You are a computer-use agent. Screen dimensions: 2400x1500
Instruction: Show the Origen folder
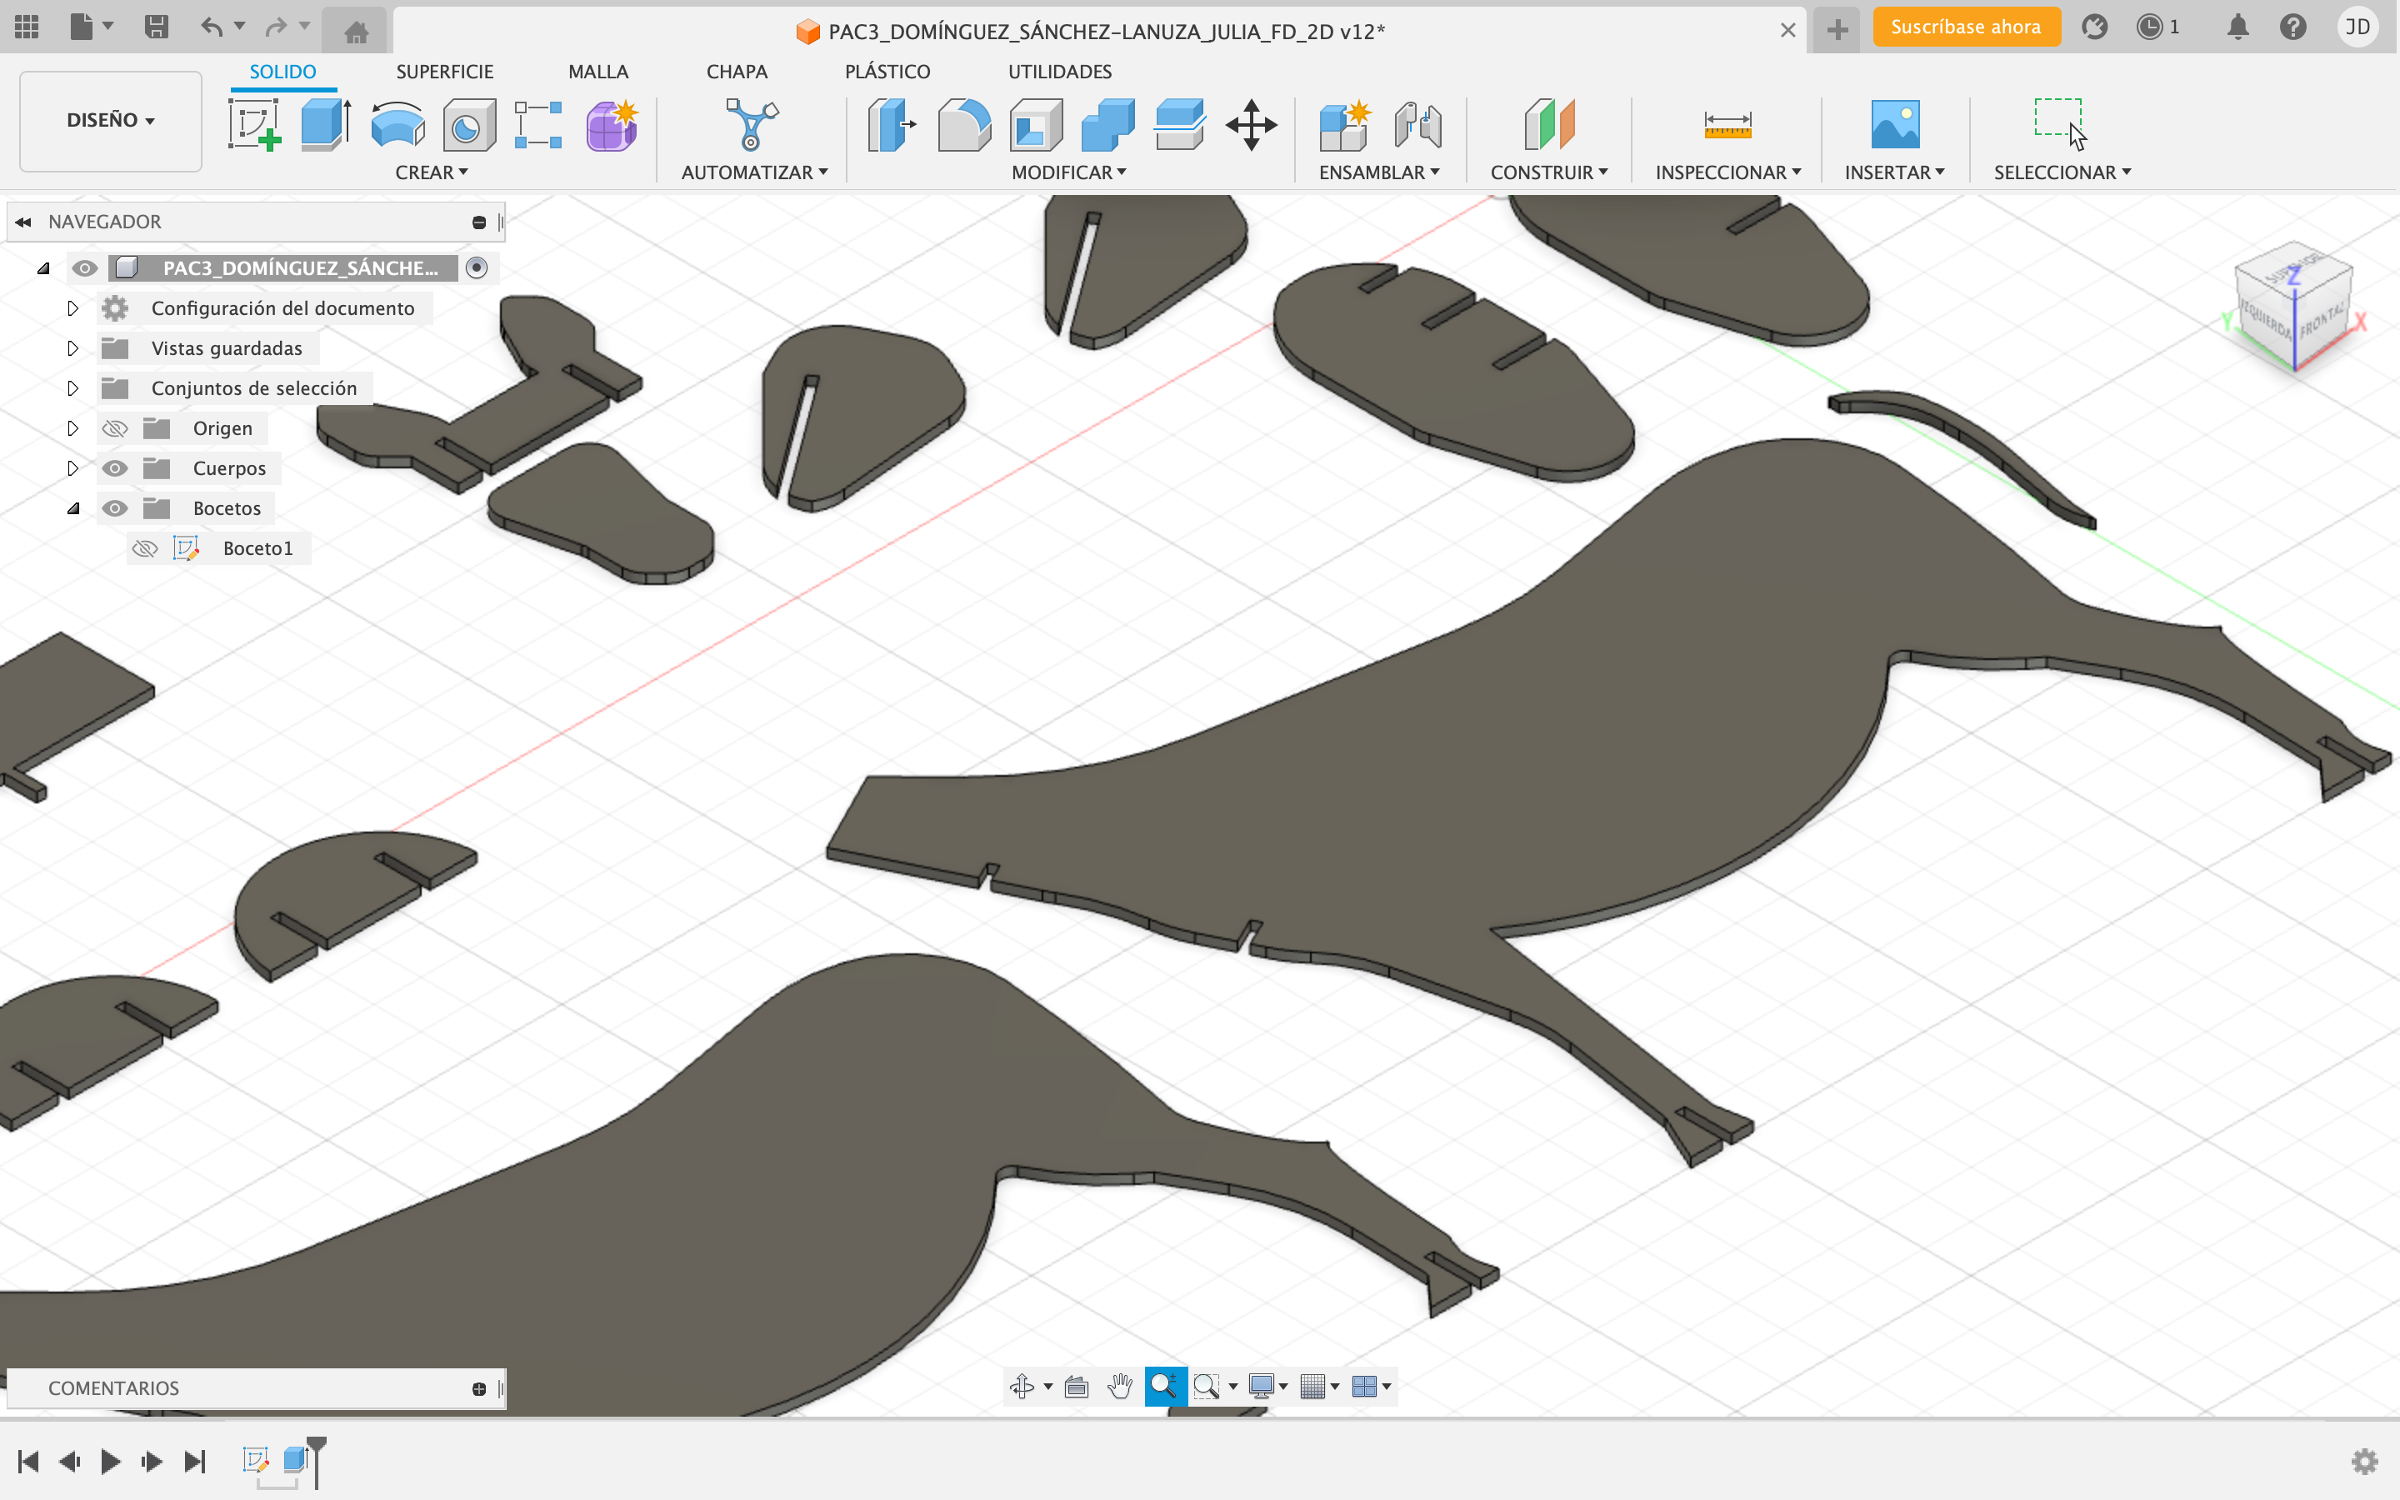click(x=115, y=428)
